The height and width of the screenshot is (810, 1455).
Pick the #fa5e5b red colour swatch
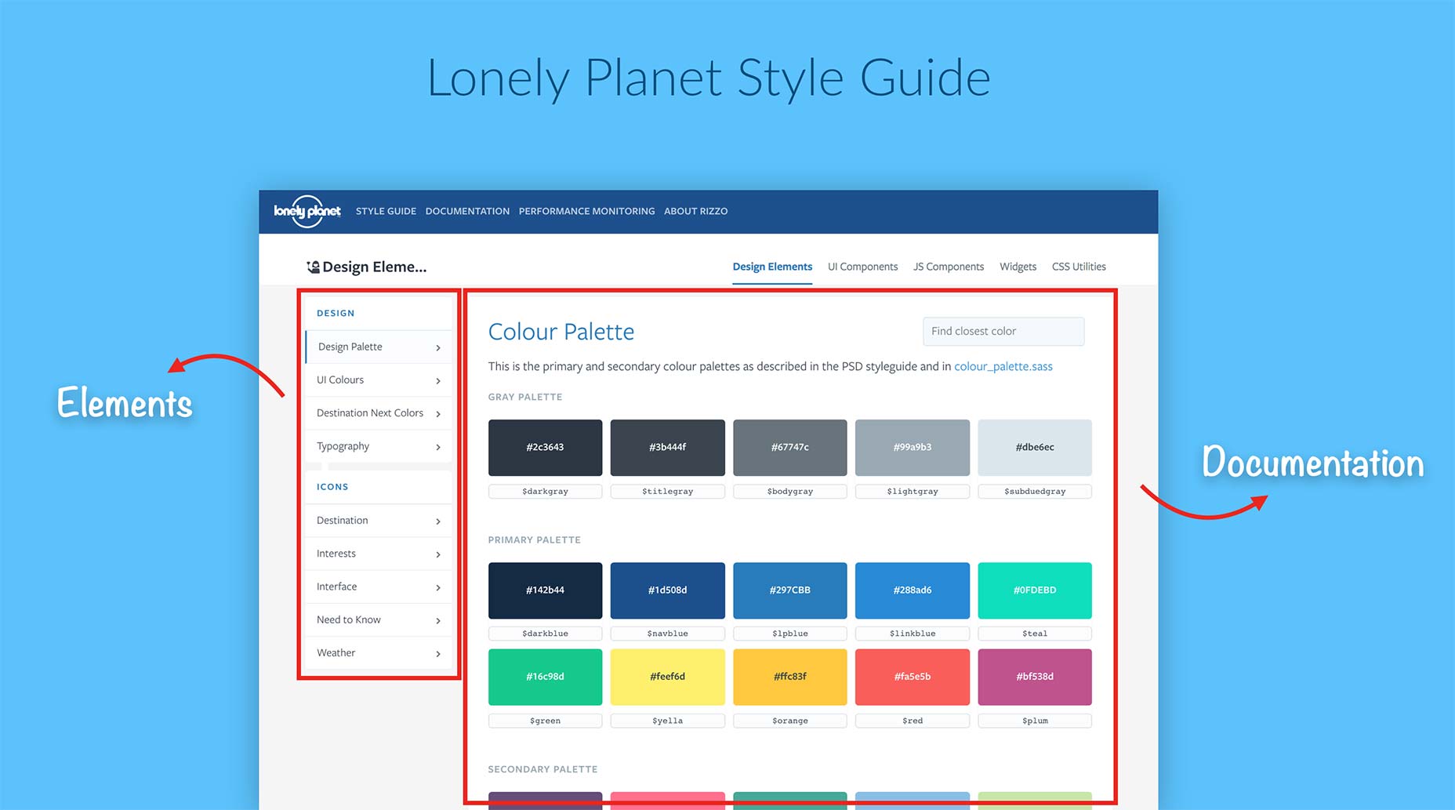click(x=912, y=677)
